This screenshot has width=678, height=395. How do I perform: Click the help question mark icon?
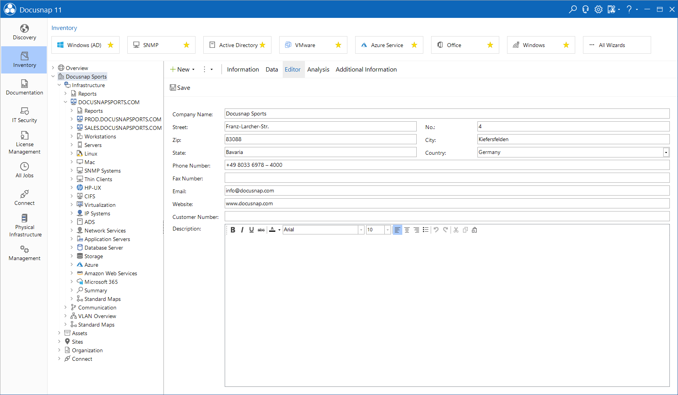629,9
